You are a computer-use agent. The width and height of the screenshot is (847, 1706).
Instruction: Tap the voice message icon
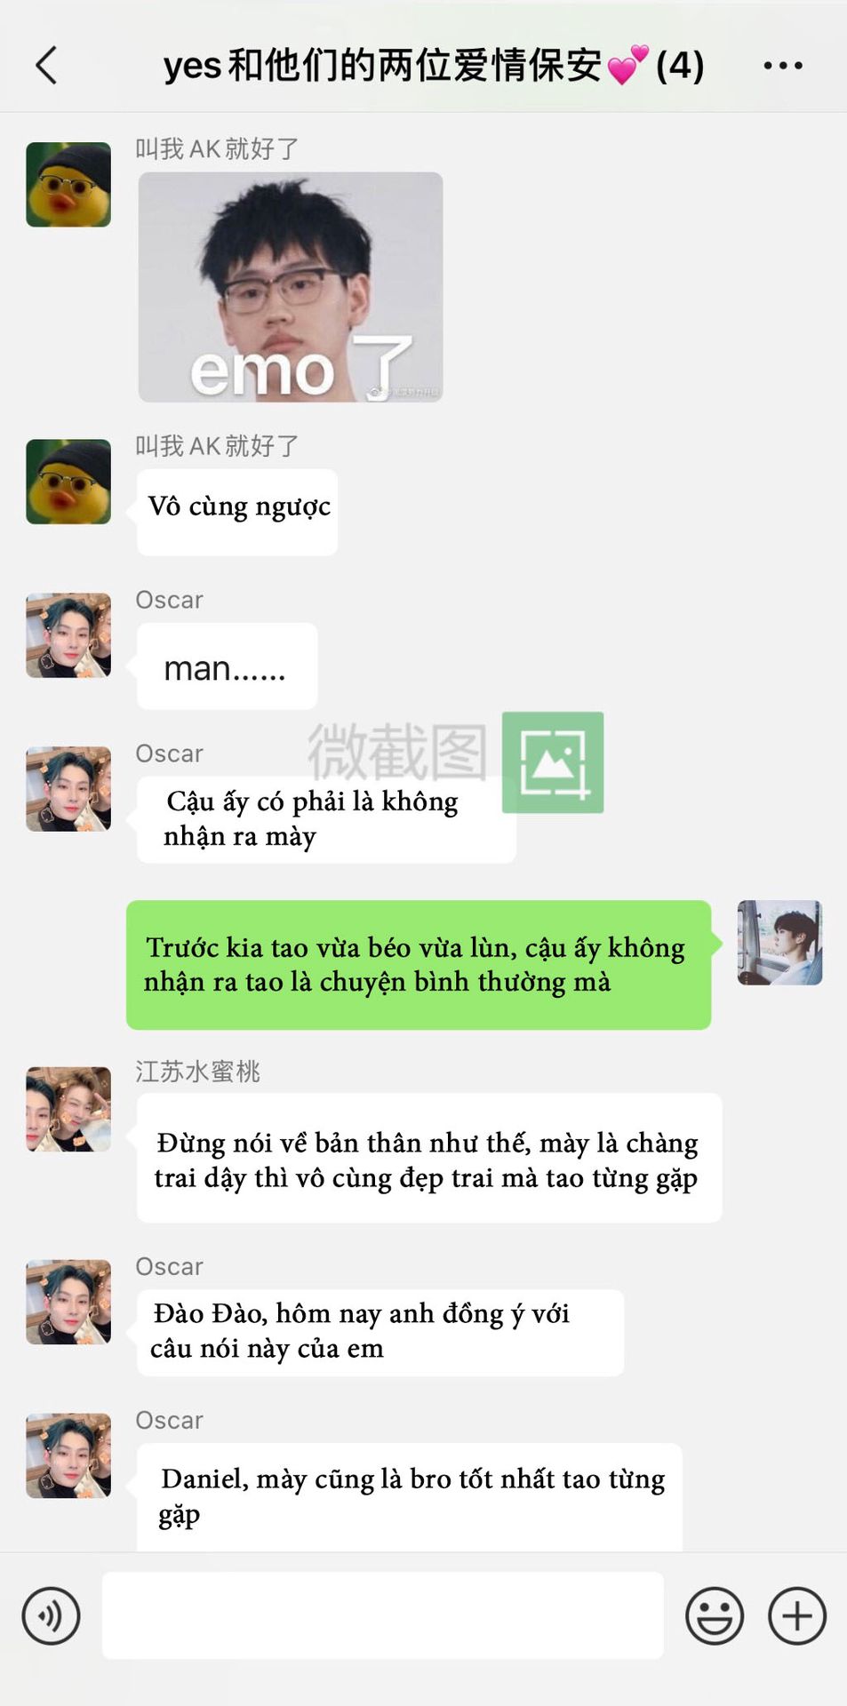coord(52,1615)
